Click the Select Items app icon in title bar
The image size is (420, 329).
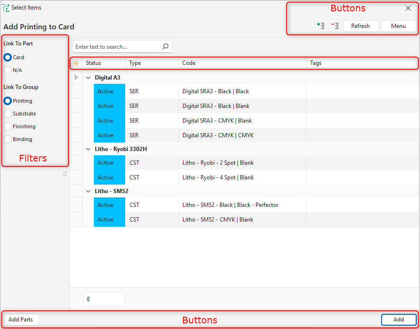point(6,8)
